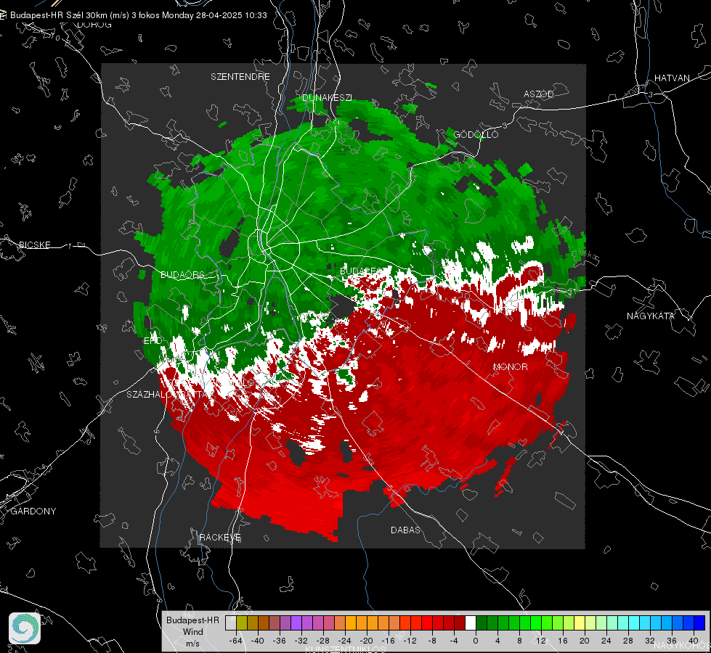Viewport: 711px width, 653px height.
Task: Click the RÁCKEVE town label
Action: click(220, 537)
